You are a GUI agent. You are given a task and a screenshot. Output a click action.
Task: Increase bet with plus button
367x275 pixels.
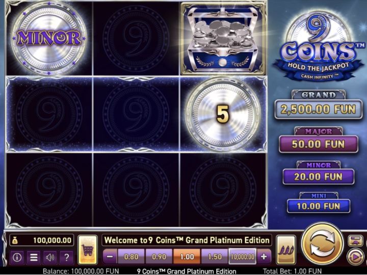(x=264, y=257)
